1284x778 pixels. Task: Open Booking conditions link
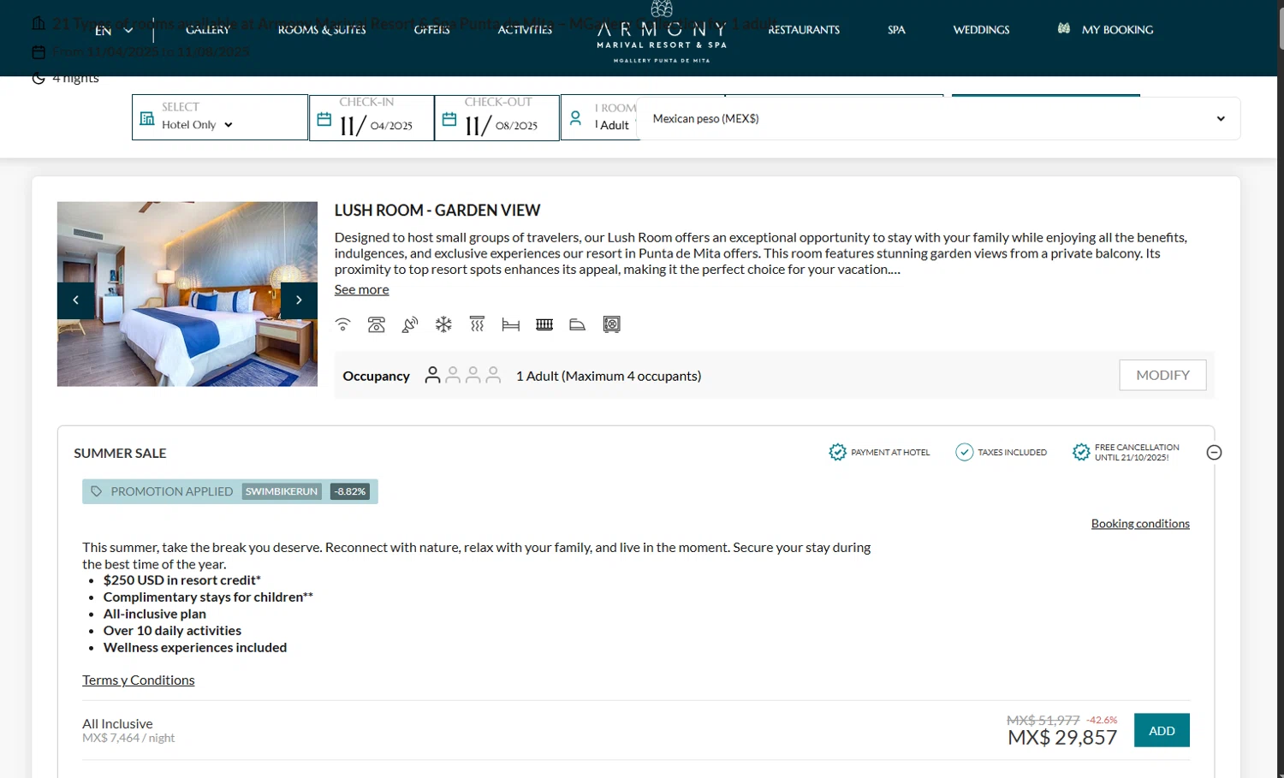click(1140, 524)
